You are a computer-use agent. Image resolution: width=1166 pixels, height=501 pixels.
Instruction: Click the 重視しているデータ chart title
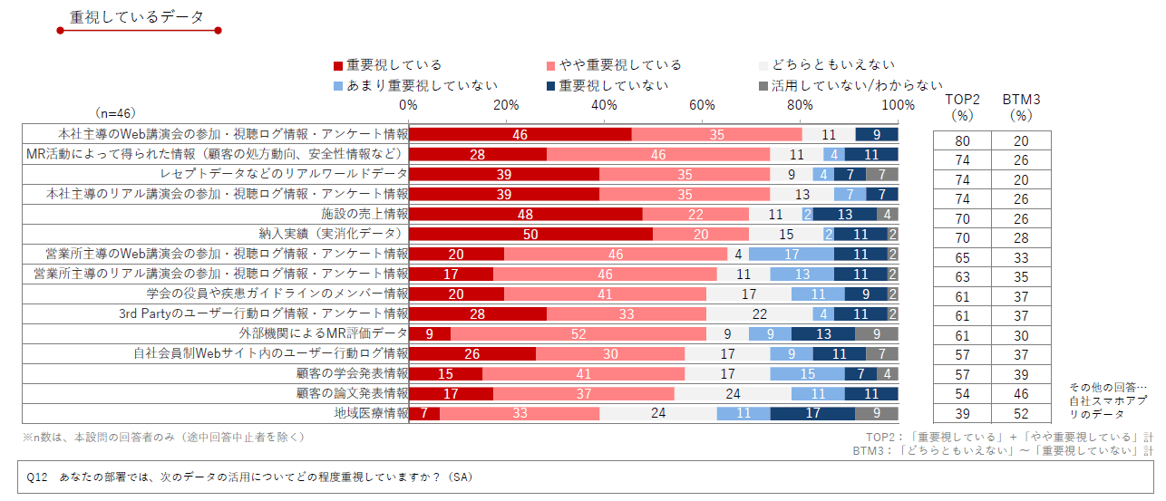click(x=136, y=17)
